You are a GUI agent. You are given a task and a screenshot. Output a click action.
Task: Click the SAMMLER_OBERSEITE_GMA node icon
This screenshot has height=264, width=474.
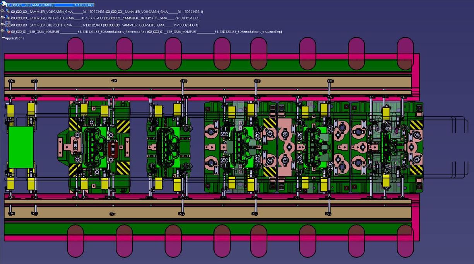tap(8, 24)
